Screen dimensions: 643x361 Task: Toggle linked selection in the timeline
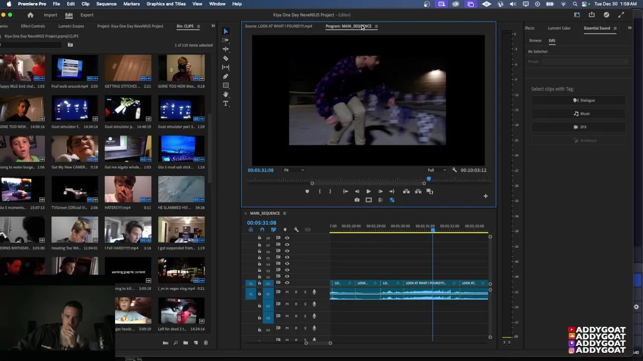point(273,230)
